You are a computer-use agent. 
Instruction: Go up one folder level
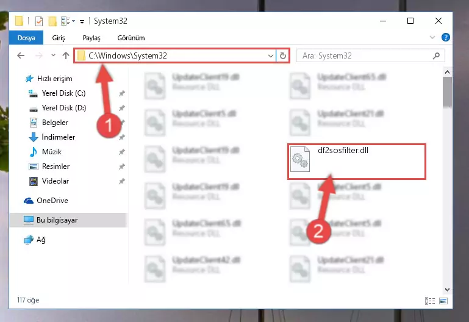66,55
